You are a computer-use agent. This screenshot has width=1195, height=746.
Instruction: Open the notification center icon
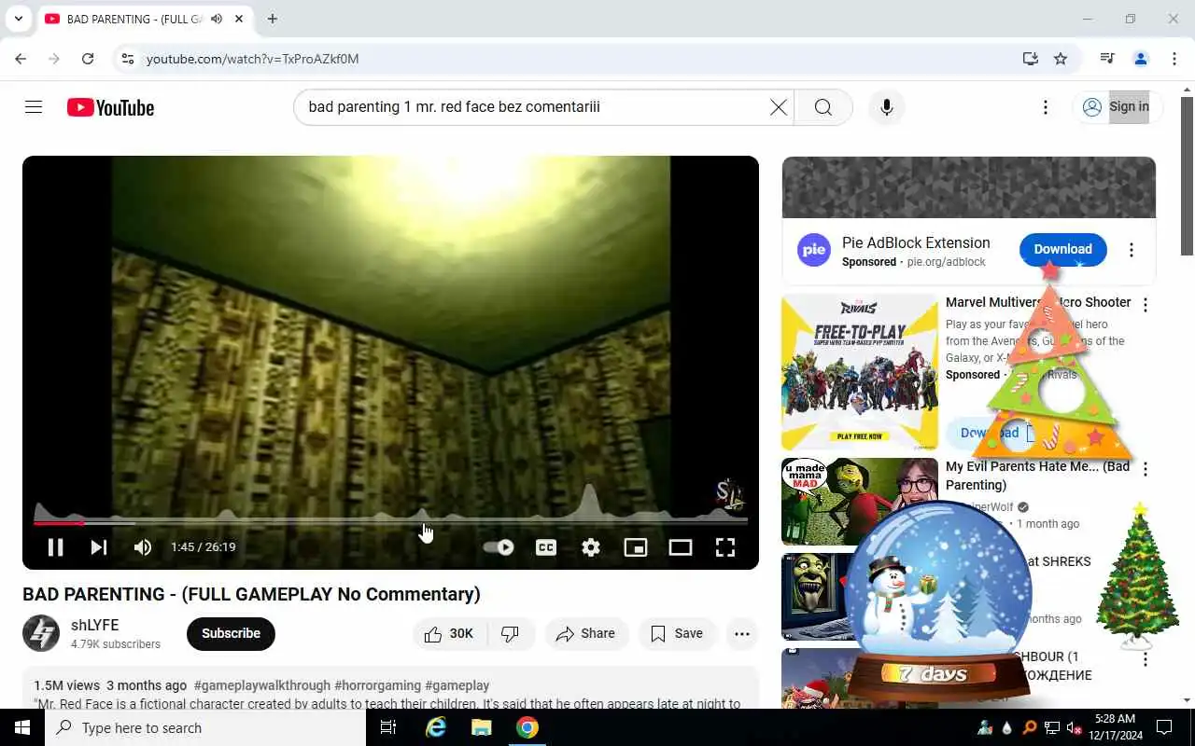click(1164, 727)
